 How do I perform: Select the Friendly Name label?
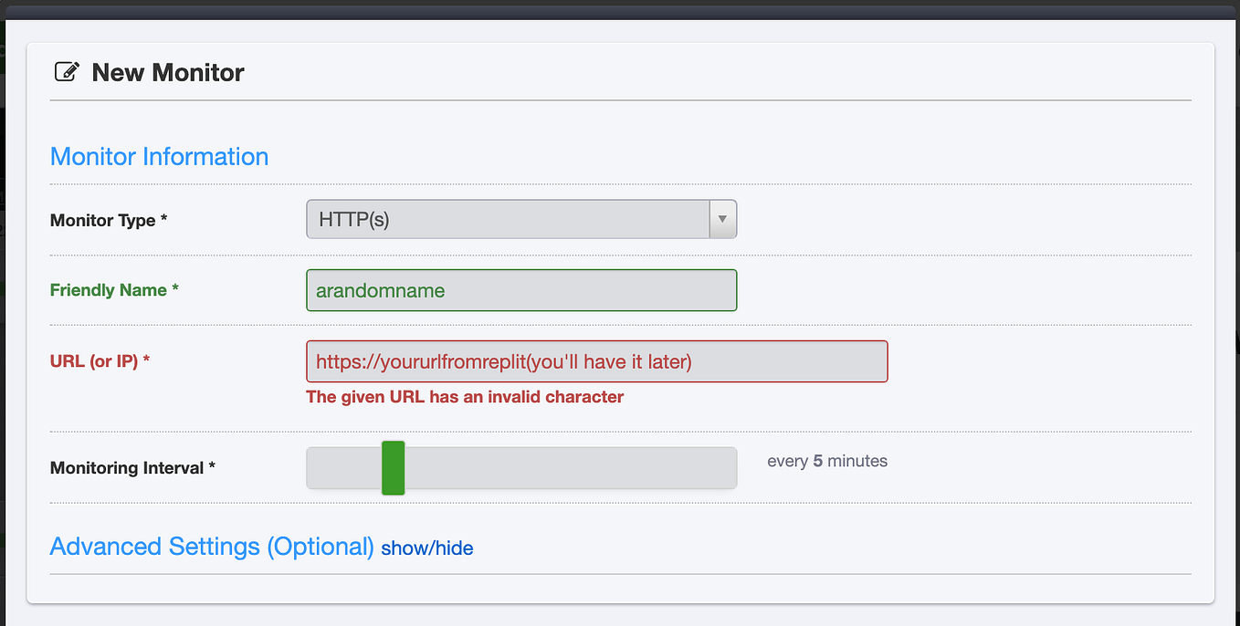pos(113,289)
